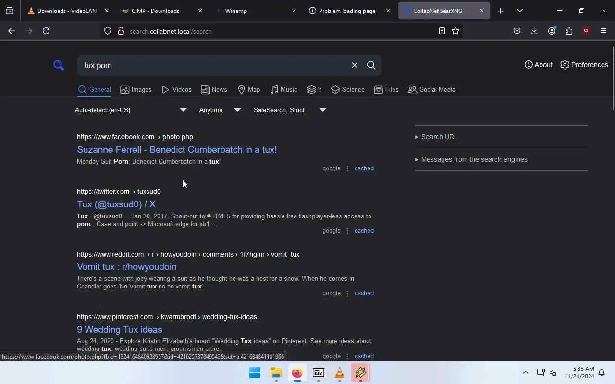
Task: List all tabs dropdown arrow
Action: click(519, 11)
